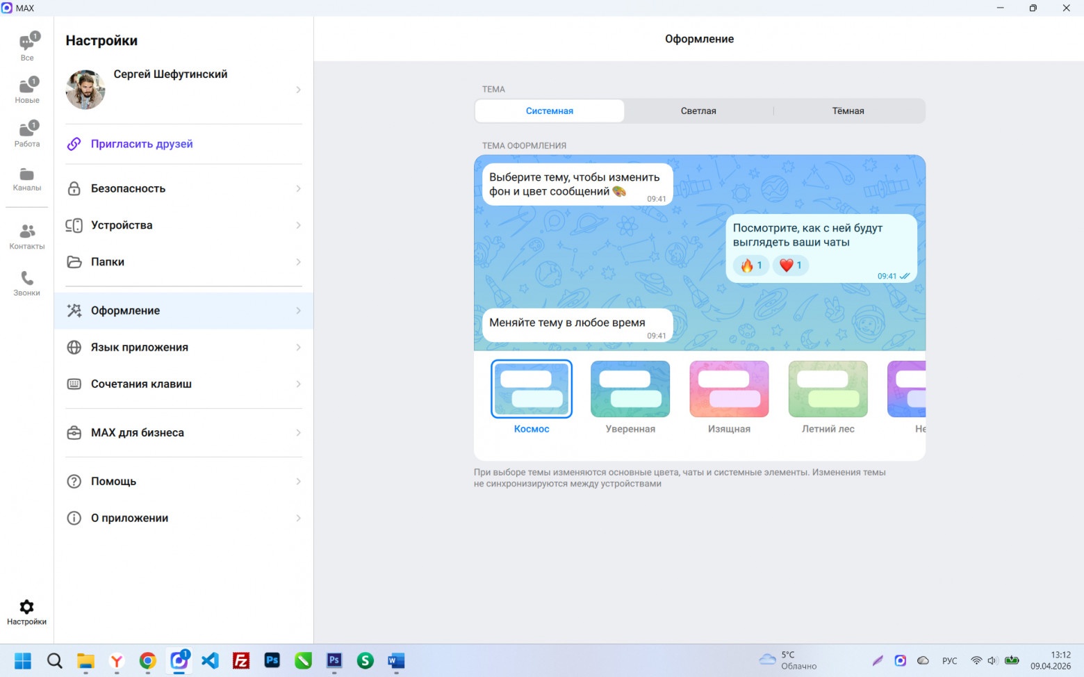The height and width of the screenshot is (677, 1084).
Task: Launch File Explorer from the taskbar
Action: (85, 660)
